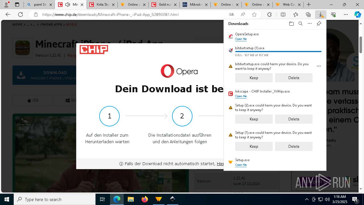Open file link for Inkscape CHIP Installer

241,96
